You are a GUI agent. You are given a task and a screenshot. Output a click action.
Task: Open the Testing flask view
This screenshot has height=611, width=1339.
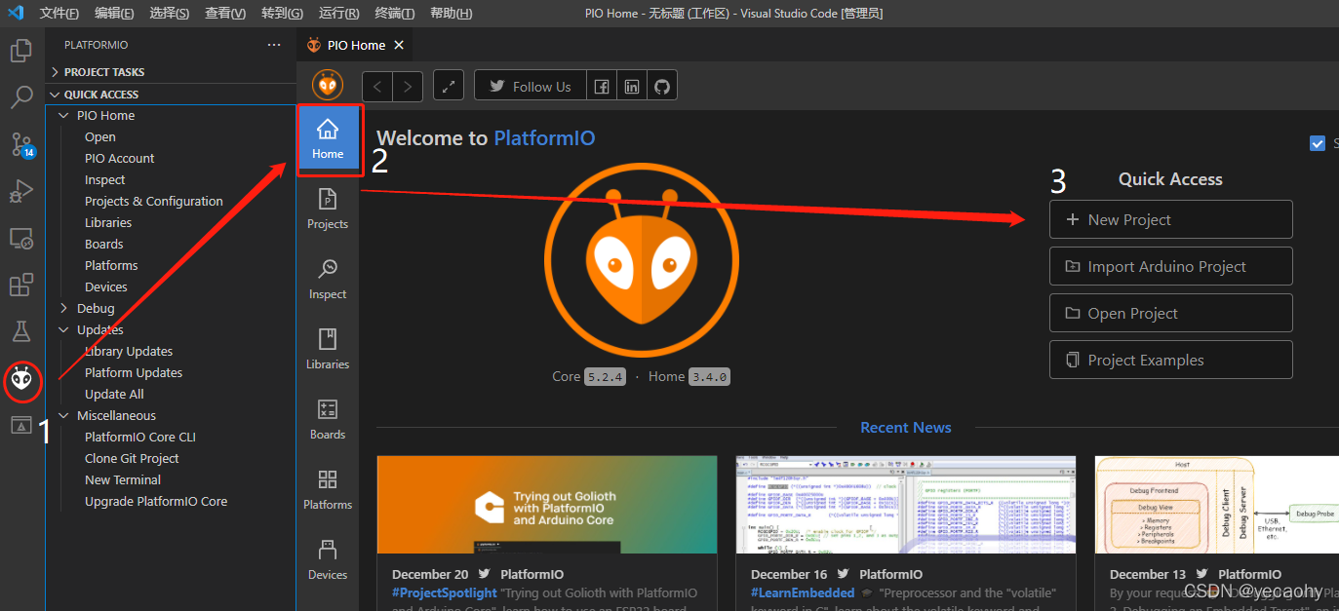point(21,331)
